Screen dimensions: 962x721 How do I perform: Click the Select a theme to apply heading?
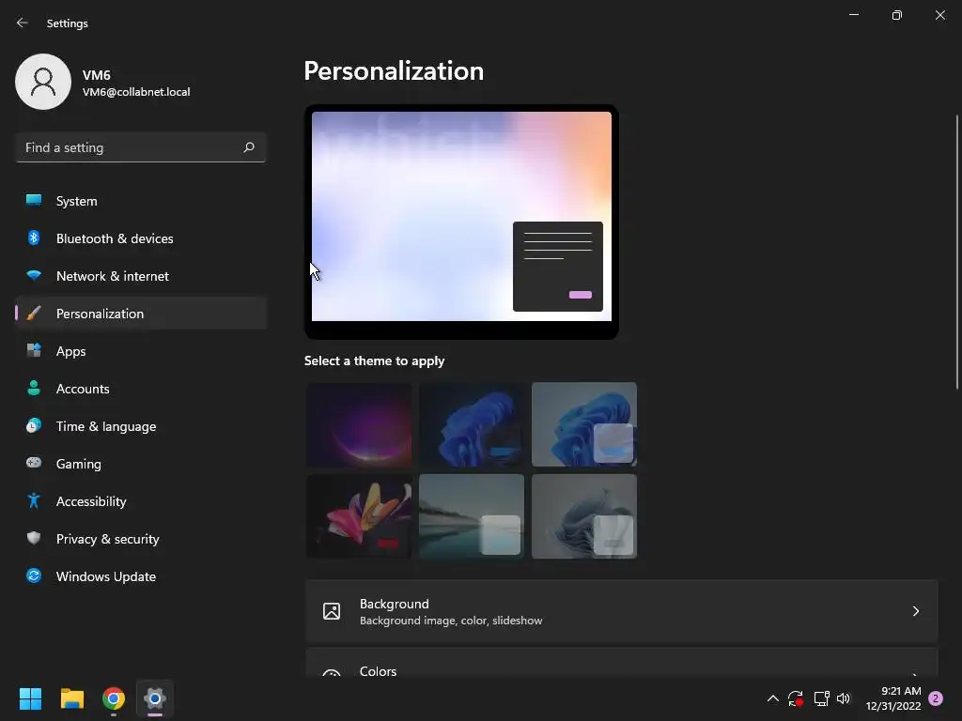coord(374,360)
